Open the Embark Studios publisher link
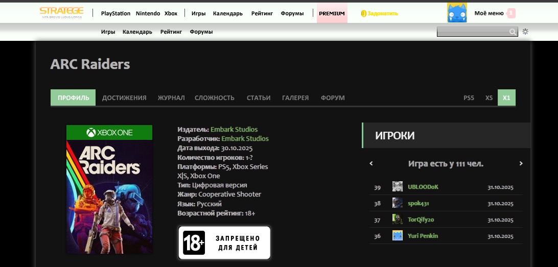The height and width of the screenshot is (267, 558). coord(234,129)
